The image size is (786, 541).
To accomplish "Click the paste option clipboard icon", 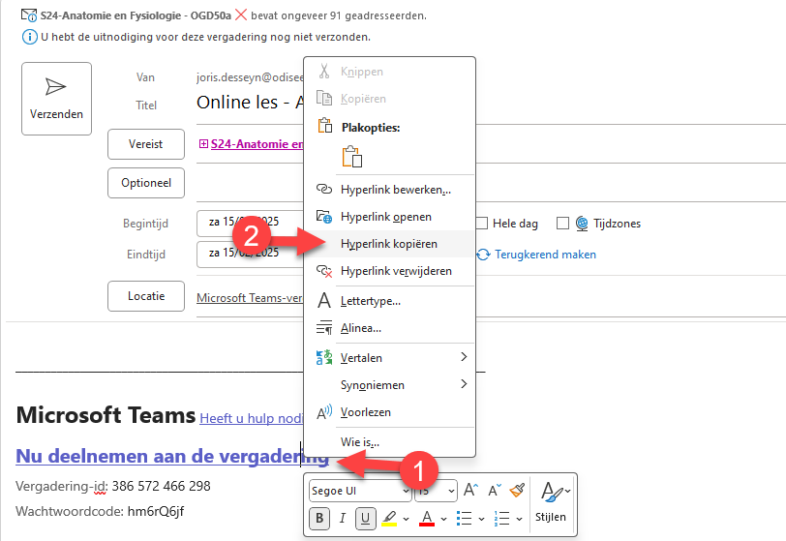I will point(352,157).
